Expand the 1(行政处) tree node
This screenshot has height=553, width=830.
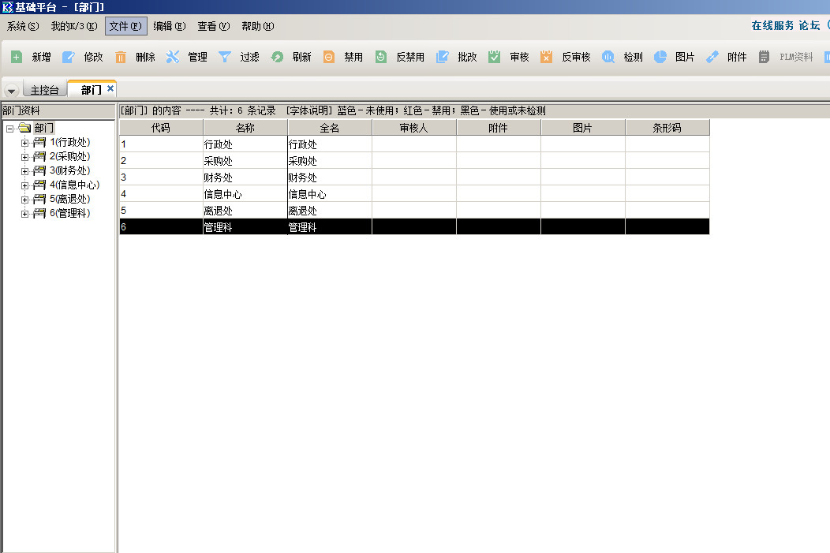pyautogui.click(x=24, y=143)
